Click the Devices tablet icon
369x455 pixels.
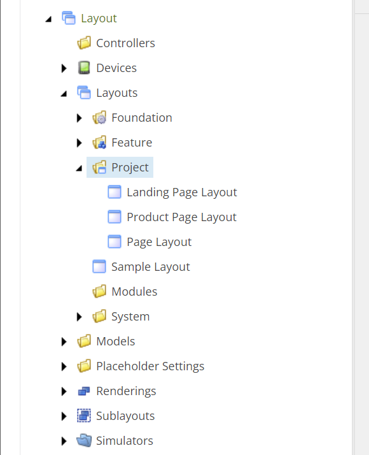pos(84,68)
